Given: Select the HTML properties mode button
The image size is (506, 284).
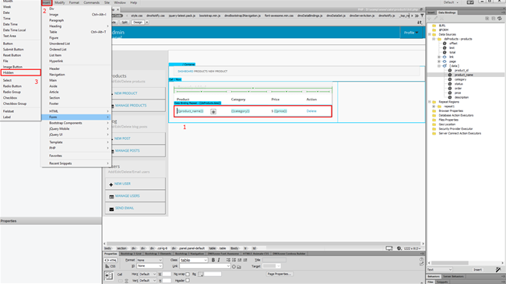Looking at the screenshot, I should 111,260.
